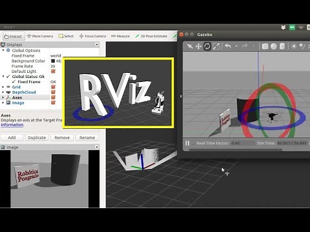Expand the DepthCloud display node

point(3,92)
